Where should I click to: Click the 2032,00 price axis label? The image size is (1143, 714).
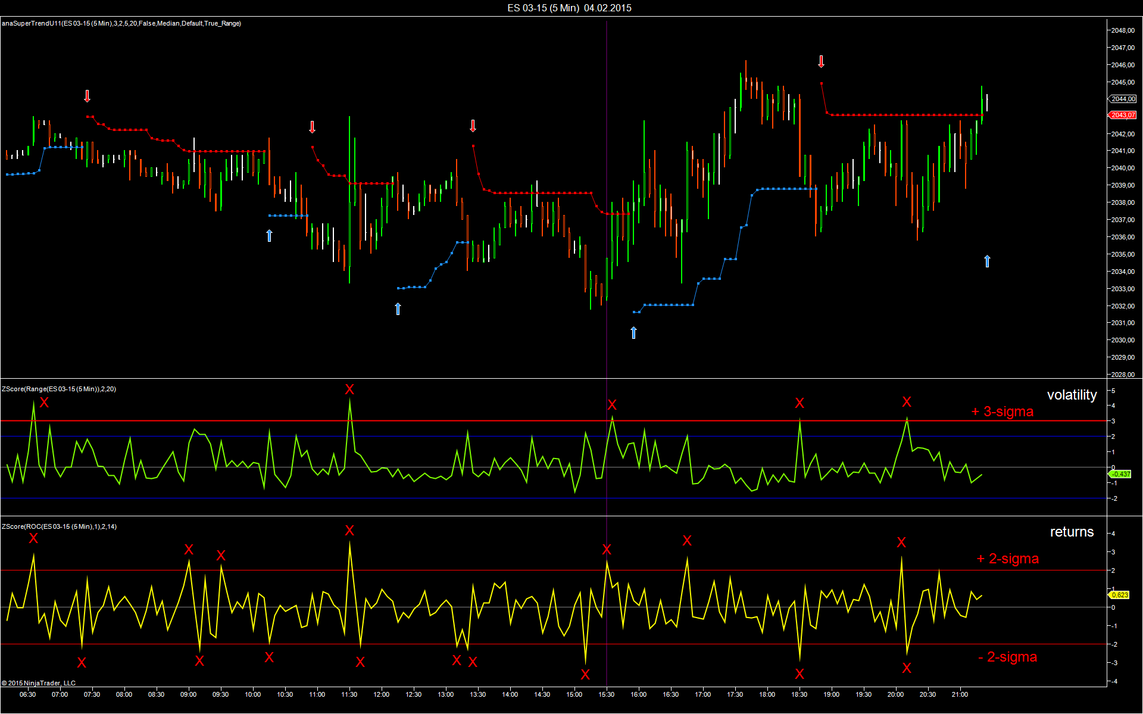click(x=1123, y=306)
